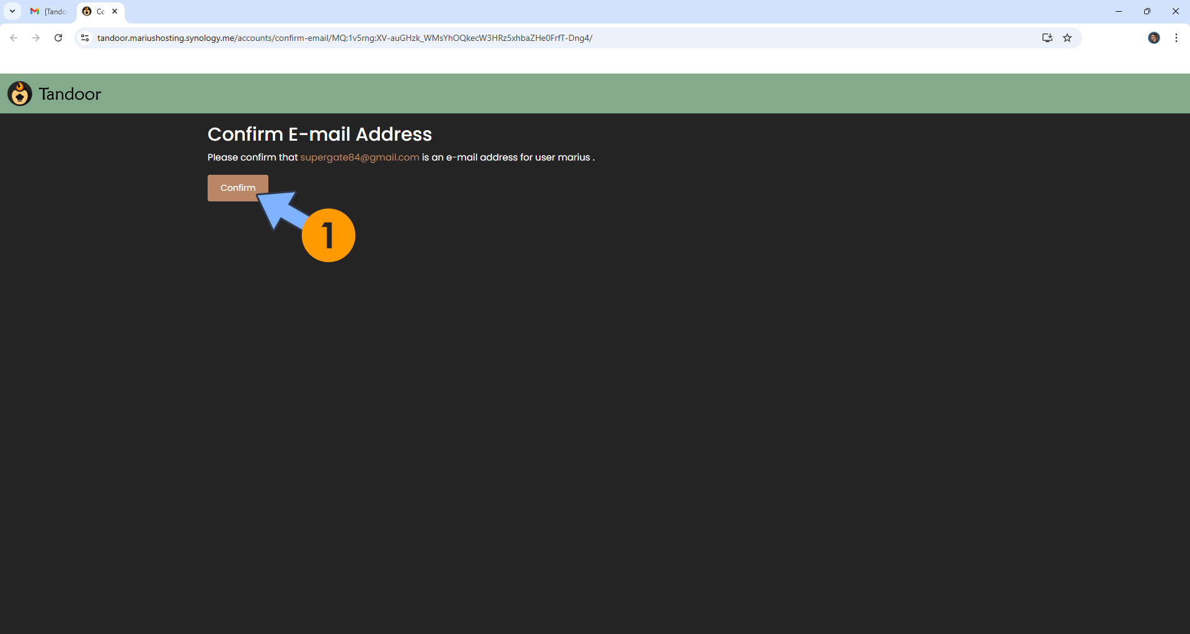The height and width of the screenshot is (634, 1190).
Task: Expand the tab search dropdown
Action: coord(12,11)
